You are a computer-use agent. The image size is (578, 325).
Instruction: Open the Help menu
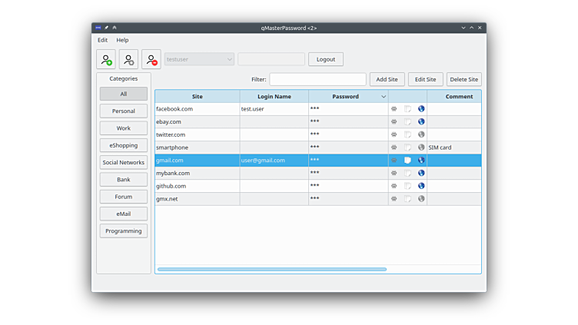pos(123,40)
